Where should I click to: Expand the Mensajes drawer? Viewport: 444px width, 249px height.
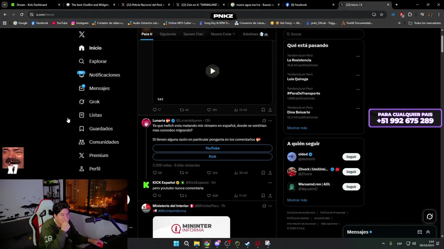(428, 232)
